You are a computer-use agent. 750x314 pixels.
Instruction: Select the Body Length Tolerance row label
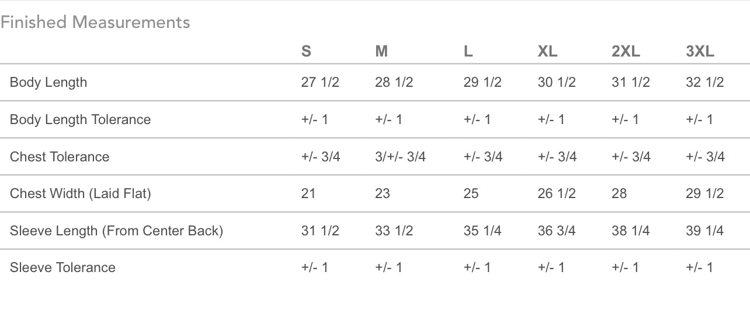[x=80, y=119]
